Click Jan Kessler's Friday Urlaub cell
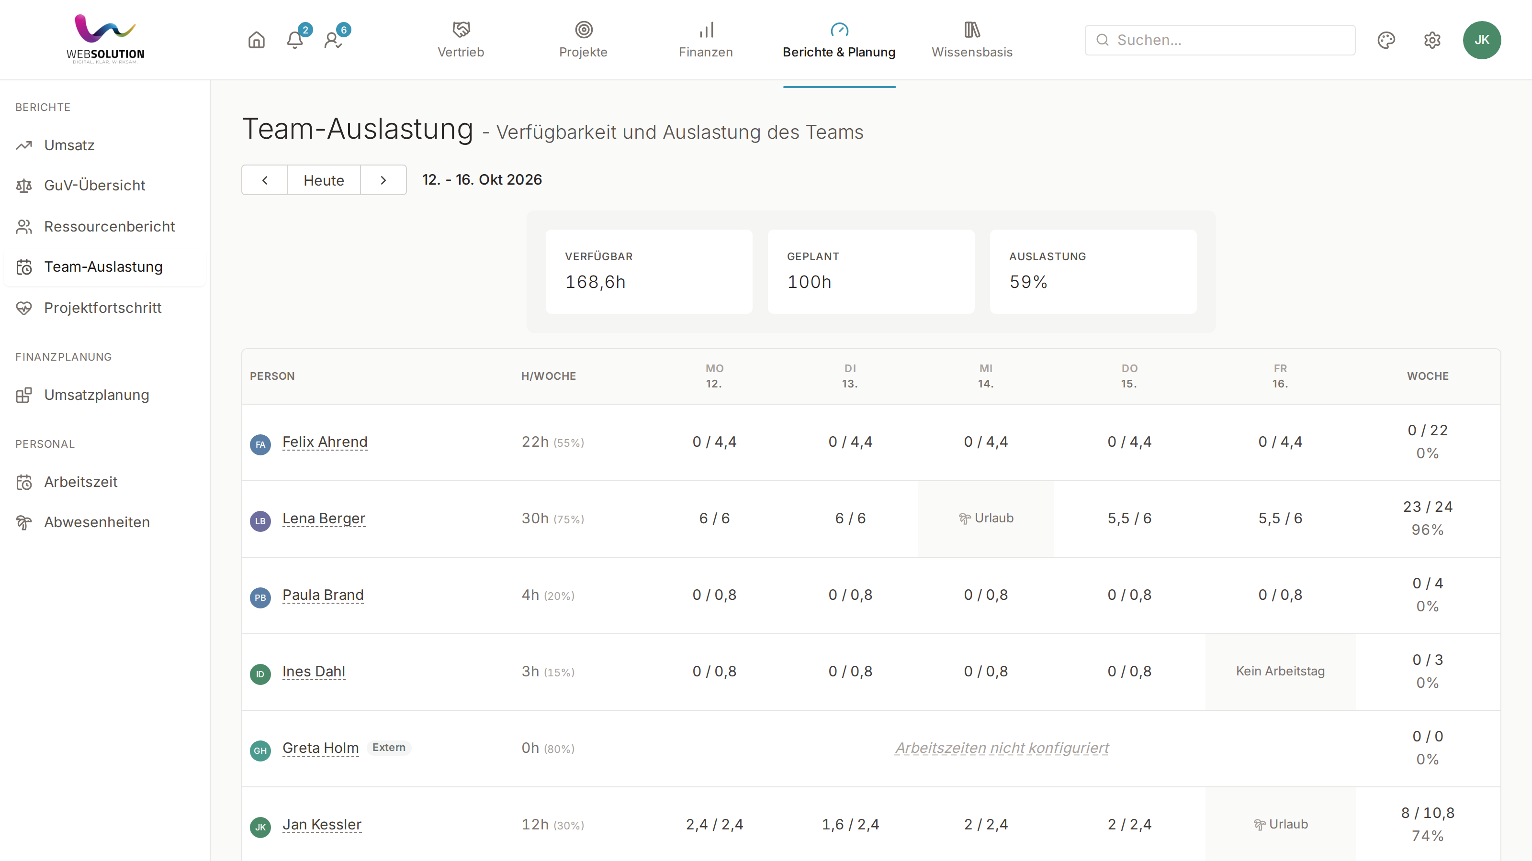The image size is (1532, 861). click(x=1281, y=825)
